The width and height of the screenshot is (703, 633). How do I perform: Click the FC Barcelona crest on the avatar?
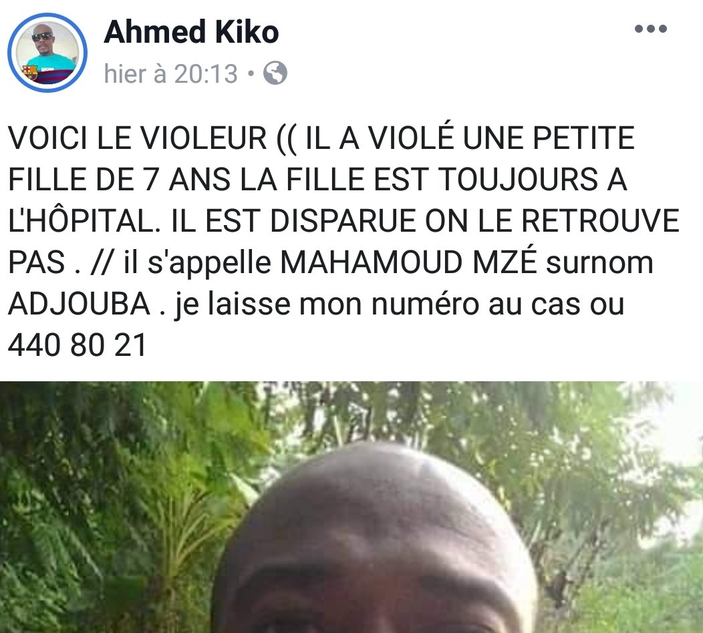tap(29, 71)
